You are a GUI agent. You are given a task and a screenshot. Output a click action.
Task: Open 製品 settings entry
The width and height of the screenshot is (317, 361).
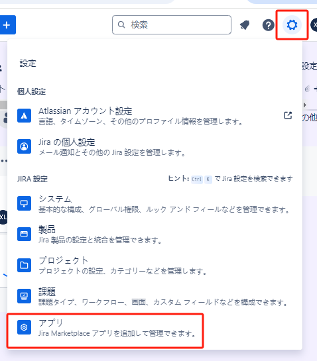(x=155, y=234)
